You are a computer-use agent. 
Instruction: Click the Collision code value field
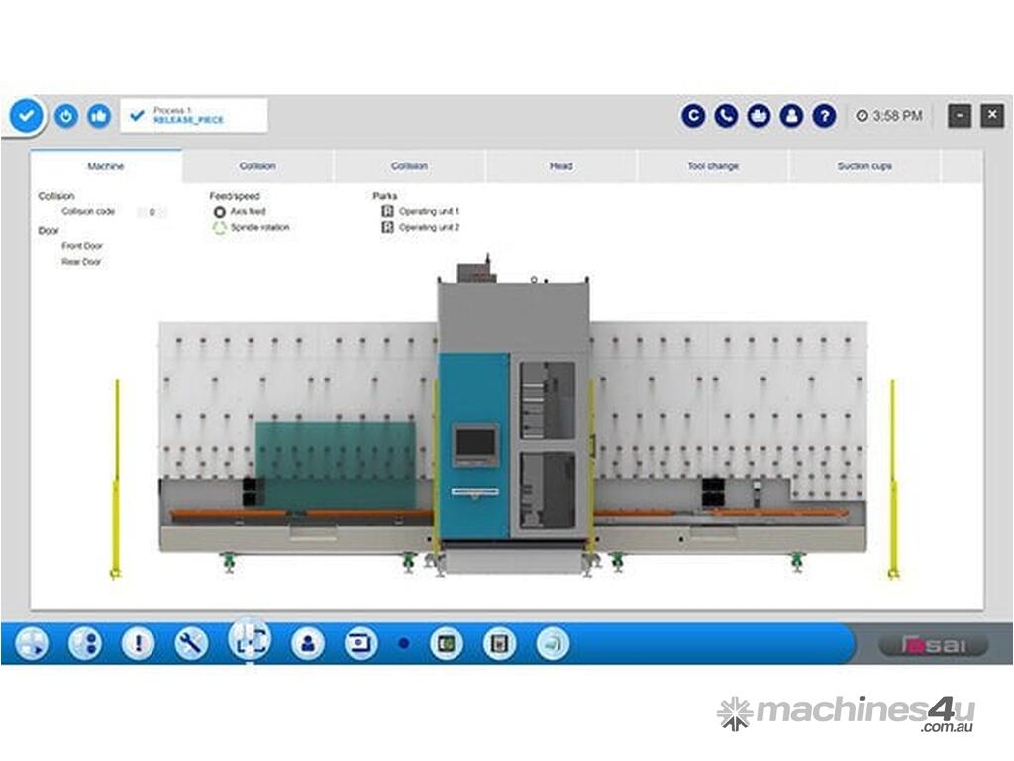[x=152, y=212]
